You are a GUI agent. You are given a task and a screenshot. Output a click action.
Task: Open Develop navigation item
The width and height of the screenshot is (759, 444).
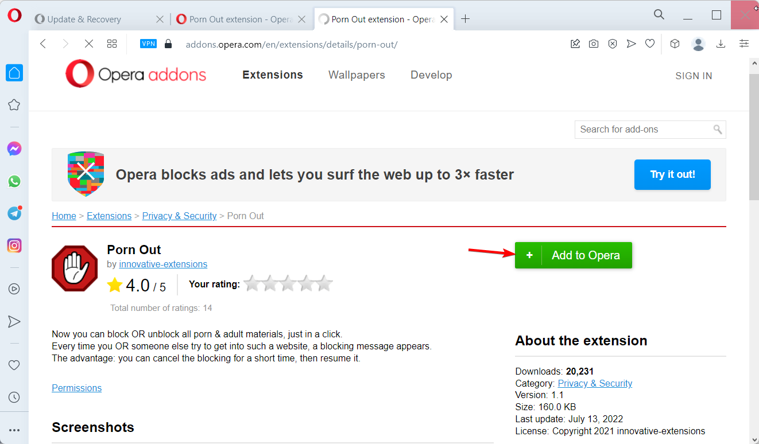pos(431,75)
